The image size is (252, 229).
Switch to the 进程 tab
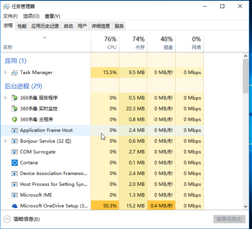pyautogui.click(x=8, y=25)
